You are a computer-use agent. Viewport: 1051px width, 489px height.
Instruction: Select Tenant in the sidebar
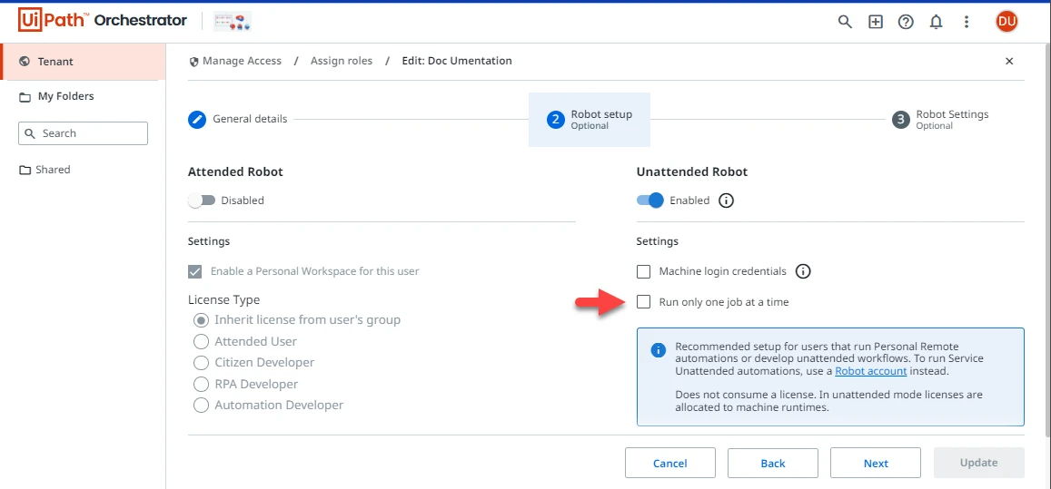click(x=83, y=62)
